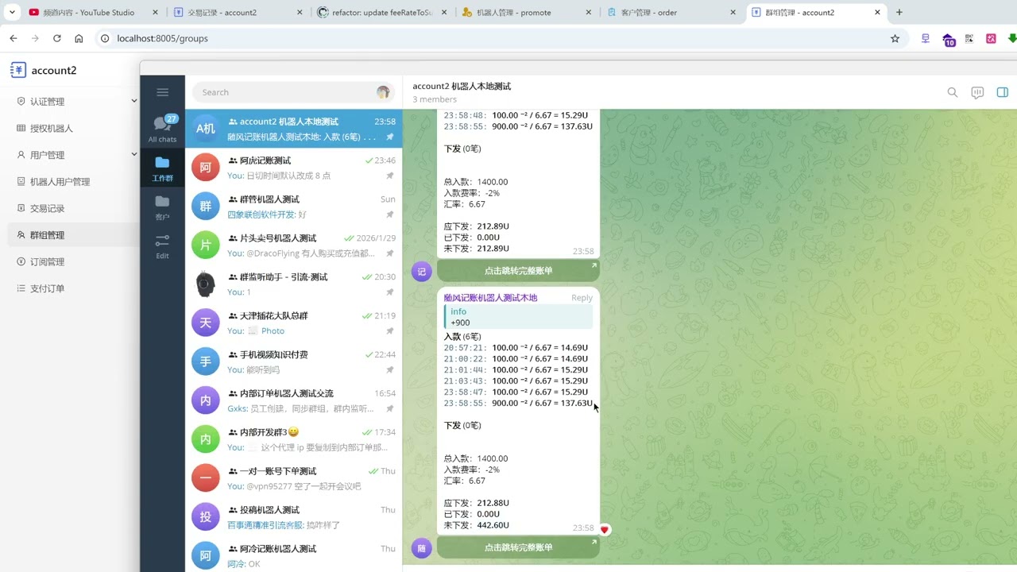Select the 工作群 chat folder
The image size is (1017, 572).
pyautogui.click(x=162, y=168)
